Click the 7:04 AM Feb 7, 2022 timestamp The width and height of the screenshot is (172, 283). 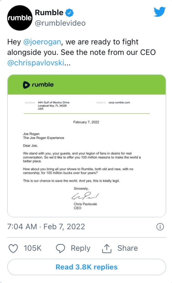[46, 227]
